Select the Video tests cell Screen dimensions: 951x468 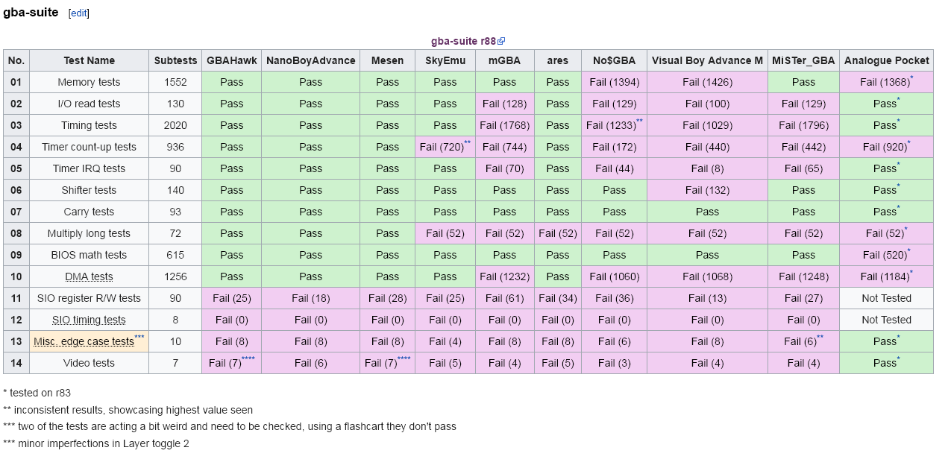(x=89, y=363)
